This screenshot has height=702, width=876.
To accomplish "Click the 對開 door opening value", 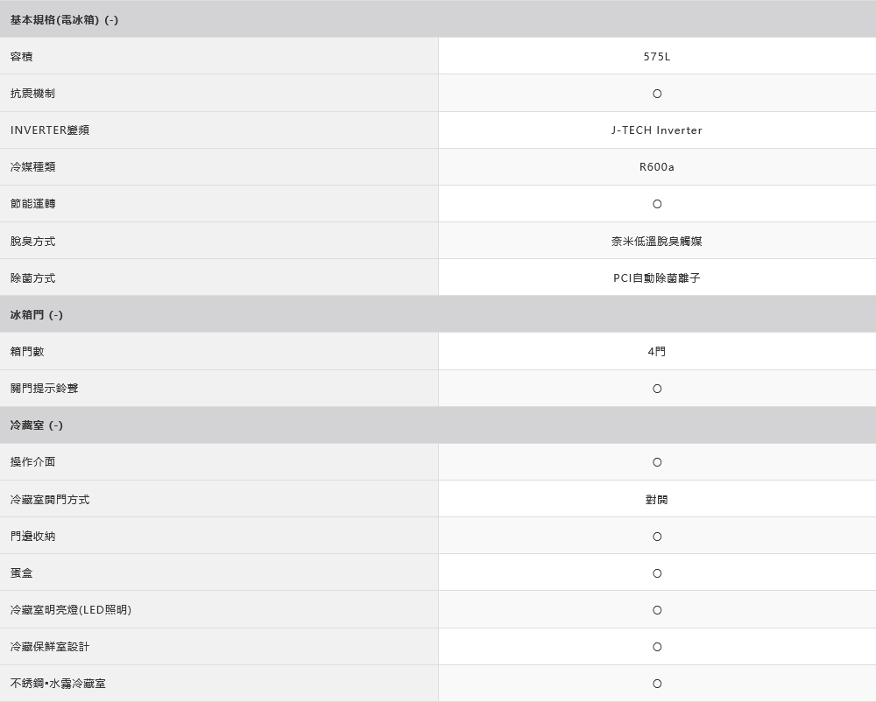I will tap(656, 500).
